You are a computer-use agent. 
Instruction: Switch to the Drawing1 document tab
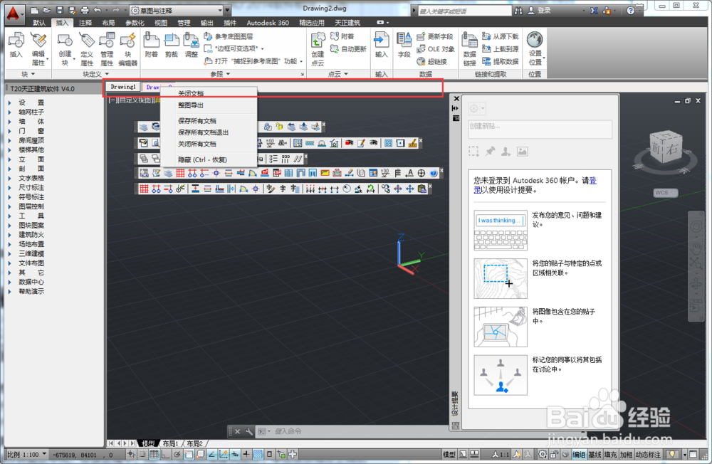[x=123, y=87]
